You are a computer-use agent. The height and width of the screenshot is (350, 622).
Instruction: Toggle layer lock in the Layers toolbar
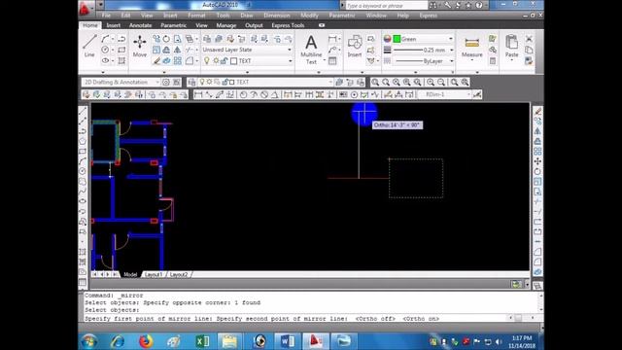225,82
